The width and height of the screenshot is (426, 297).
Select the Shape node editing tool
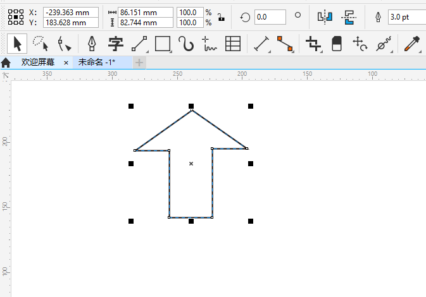tap(64, 44)
